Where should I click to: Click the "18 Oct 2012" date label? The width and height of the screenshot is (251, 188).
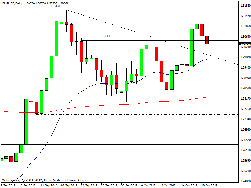tap(210, 185)
